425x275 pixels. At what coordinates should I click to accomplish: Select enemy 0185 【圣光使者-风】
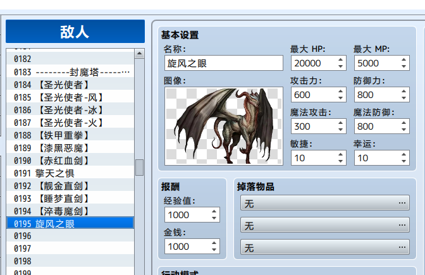pyautogui.click(x=70, y=97)
